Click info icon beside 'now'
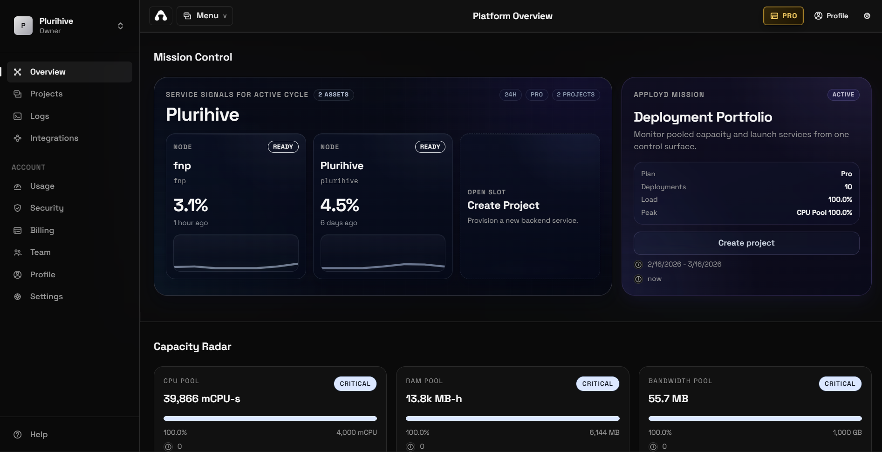The width and height of the screenshot is (882, 452). click(638, 279)
